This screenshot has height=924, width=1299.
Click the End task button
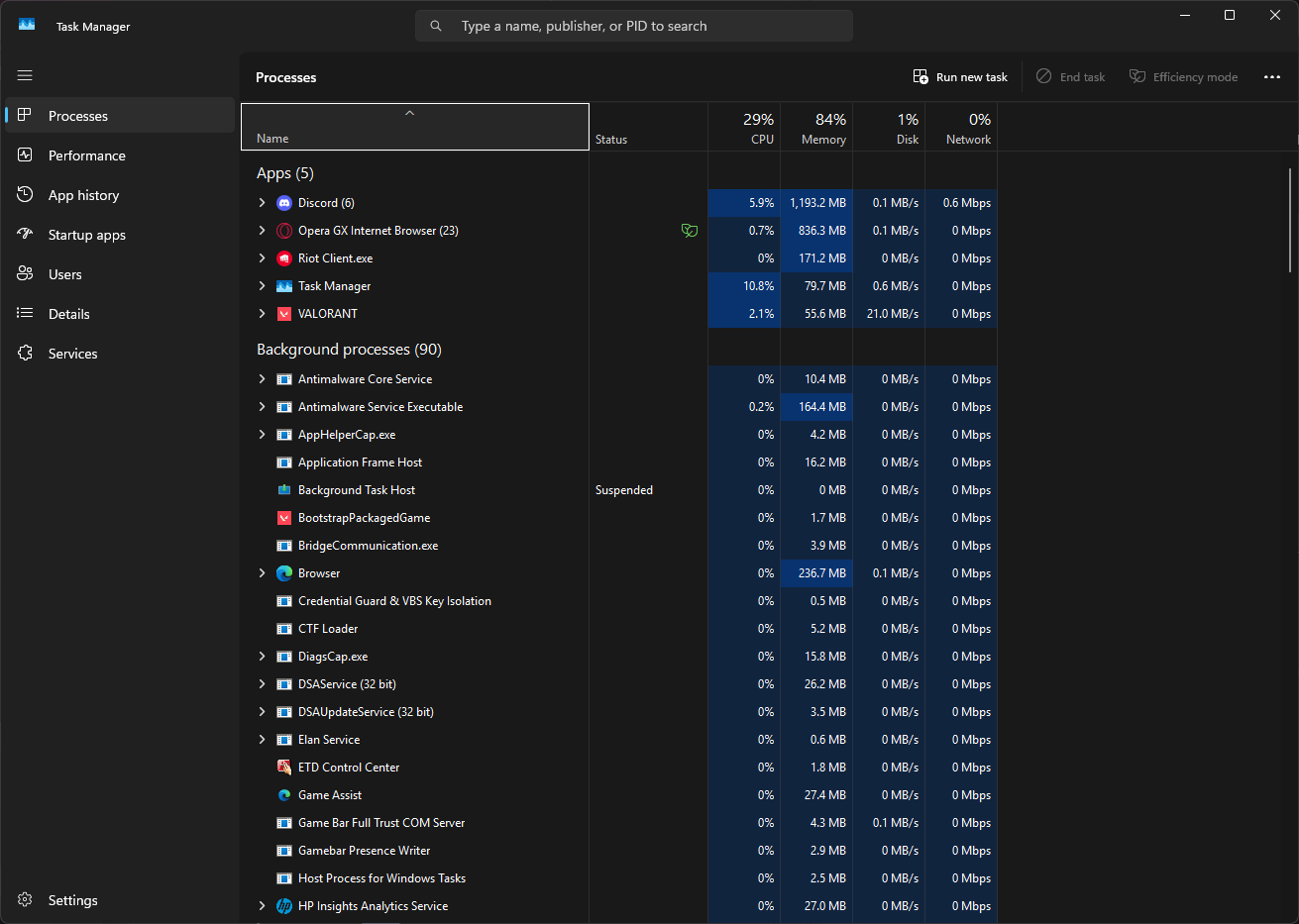1071,77
